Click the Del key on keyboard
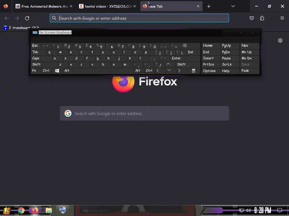Viewport: 289px width, 216px height. click(x=193, y=52)
